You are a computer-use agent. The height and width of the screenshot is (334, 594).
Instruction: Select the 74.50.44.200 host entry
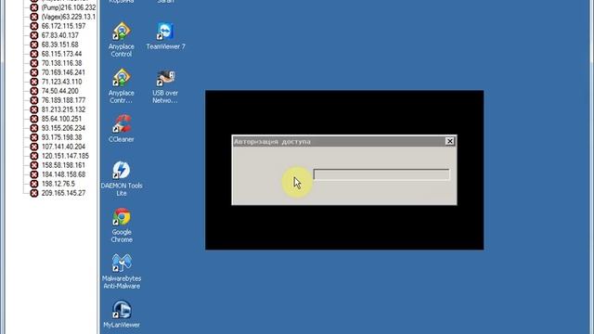[x=59, y=91]
